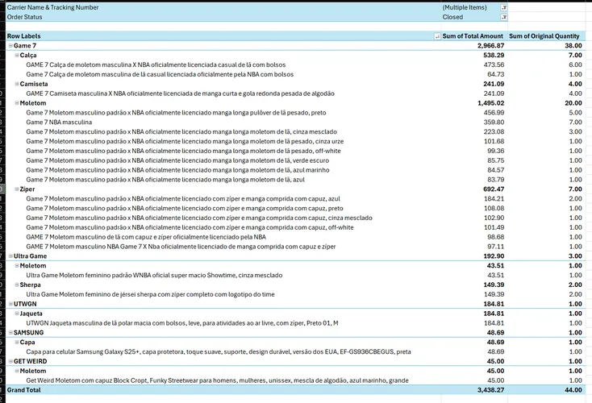
Task: Collapse the Camiseta subgroup
Action: 17,84
